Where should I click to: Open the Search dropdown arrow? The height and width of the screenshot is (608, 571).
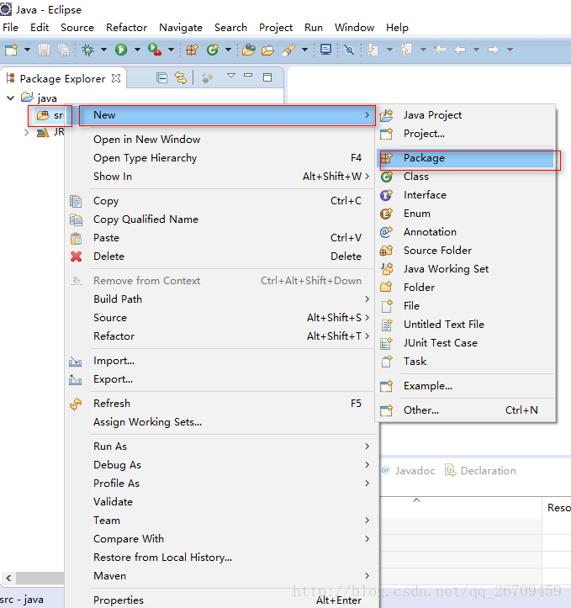point(304,50)
